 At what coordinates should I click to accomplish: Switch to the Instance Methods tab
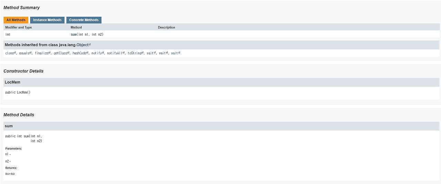[47, 20]
